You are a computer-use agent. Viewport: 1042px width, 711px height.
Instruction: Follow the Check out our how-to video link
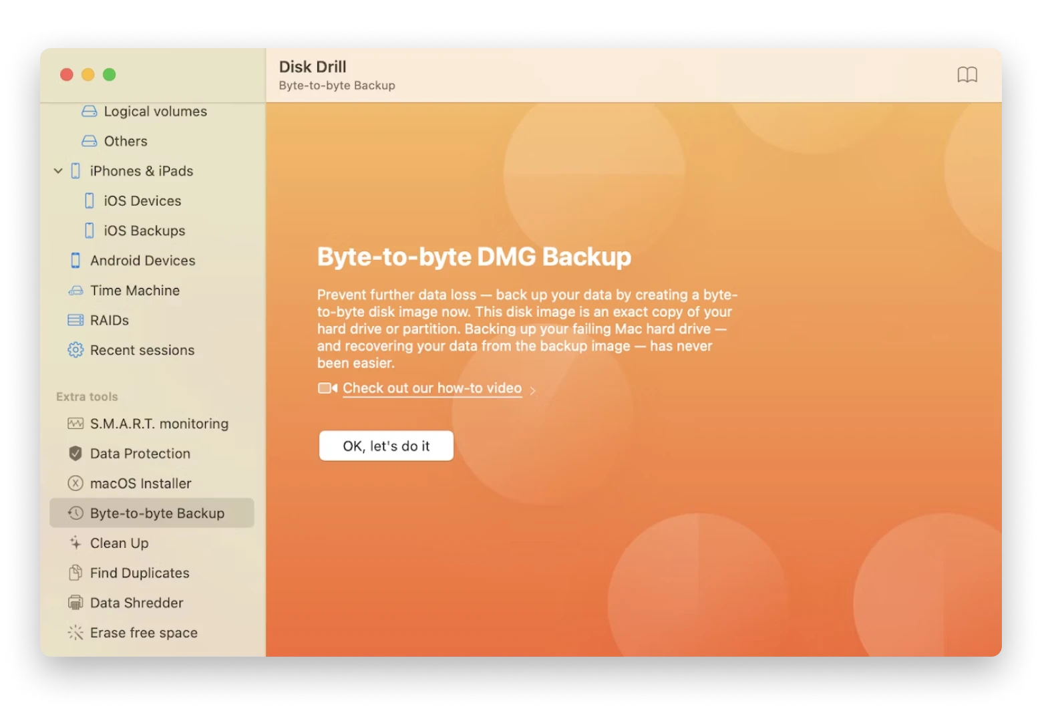coord(432,388)
